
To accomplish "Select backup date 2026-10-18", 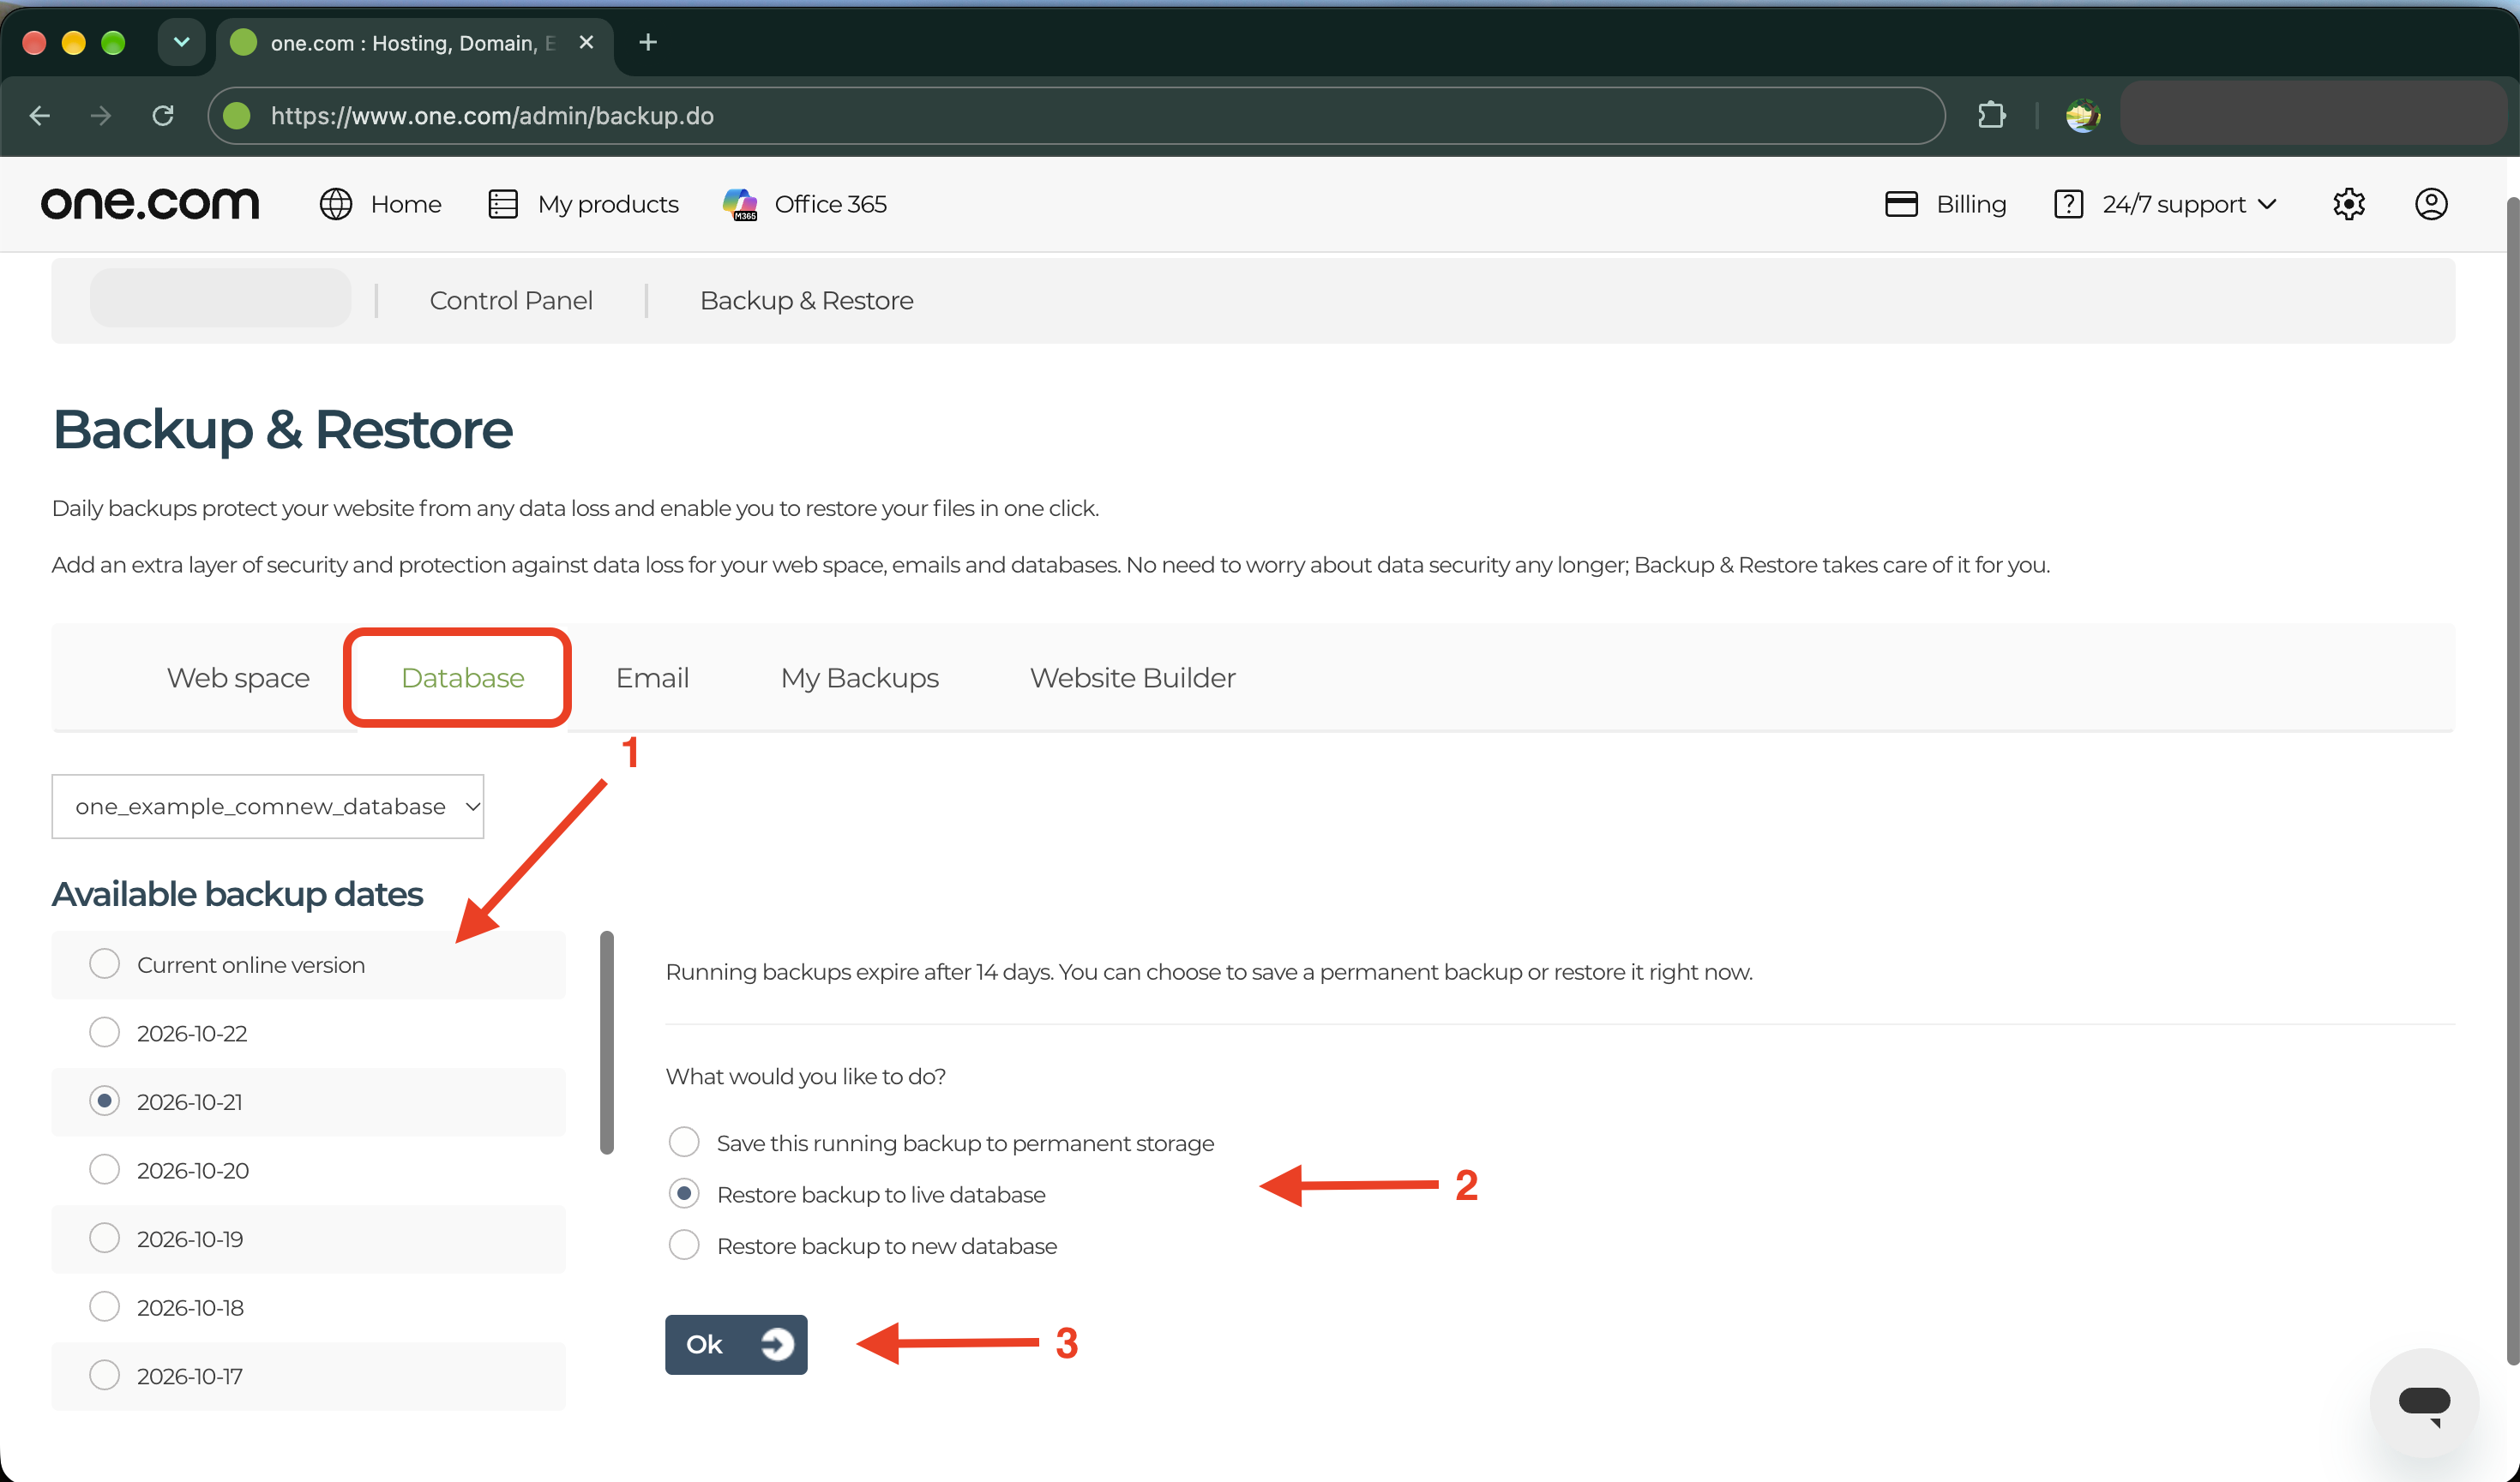I will tap(104, 1306).
